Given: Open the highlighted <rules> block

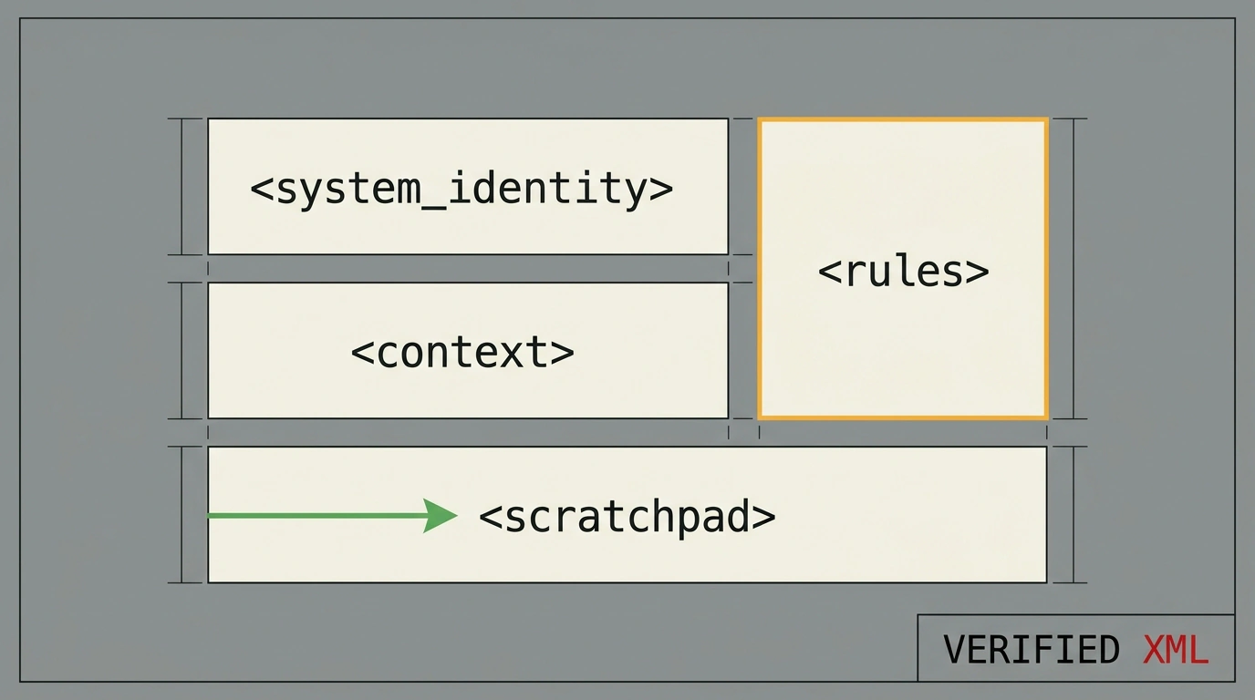Looking at the screenshot, I should [x=903, y=269].
